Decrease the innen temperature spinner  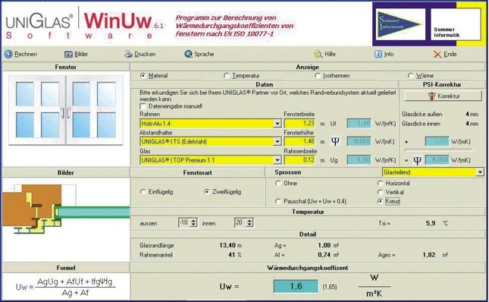(249, 225)
